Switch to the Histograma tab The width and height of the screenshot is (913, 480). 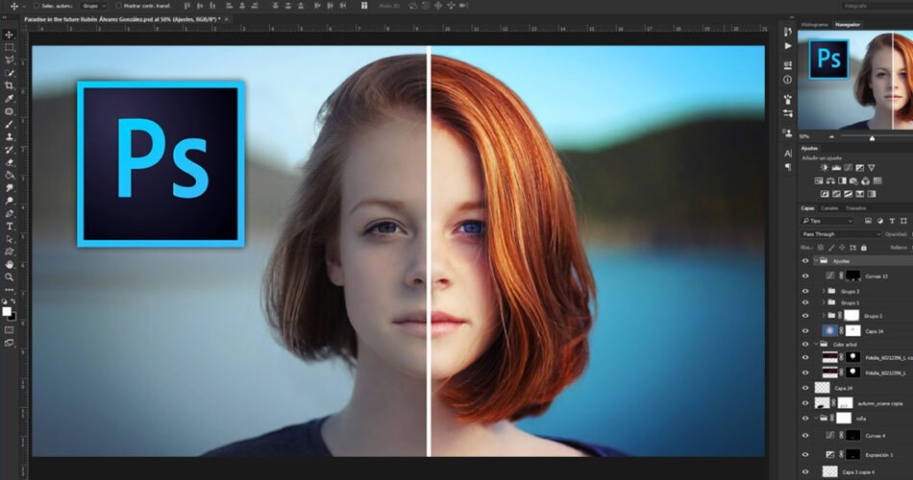[x=814, y=24]
